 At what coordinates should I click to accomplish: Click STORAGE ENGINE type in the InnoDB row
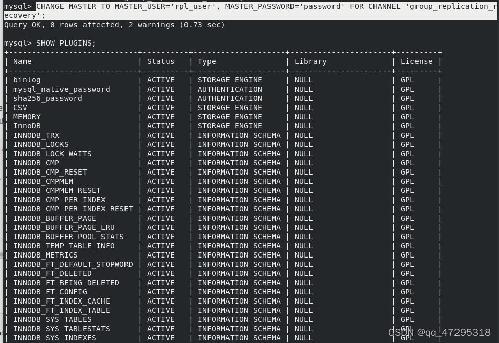click(230, 126)
